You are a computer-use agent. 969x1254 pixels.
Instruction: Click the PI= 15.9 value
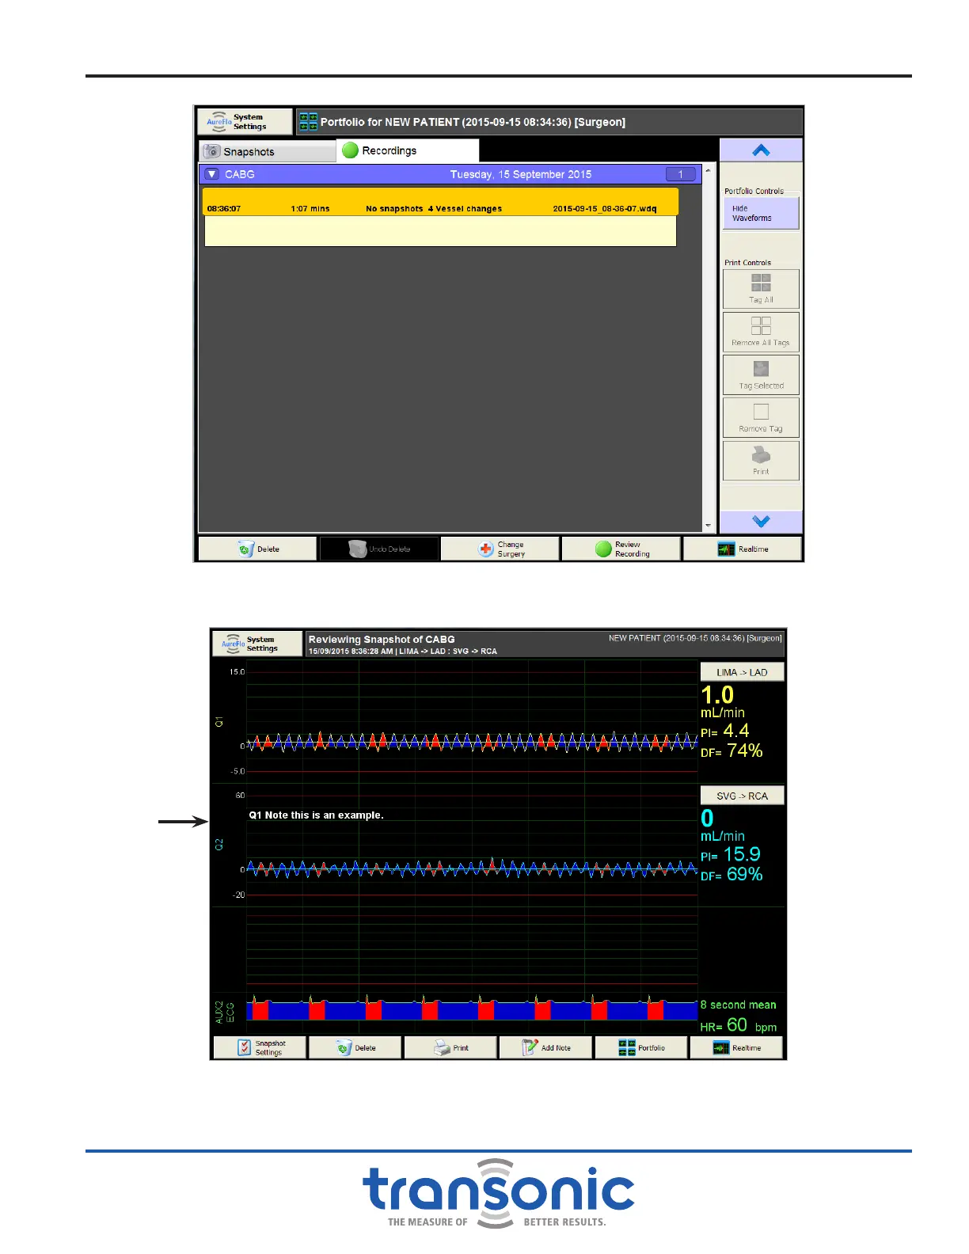[731, 854]
